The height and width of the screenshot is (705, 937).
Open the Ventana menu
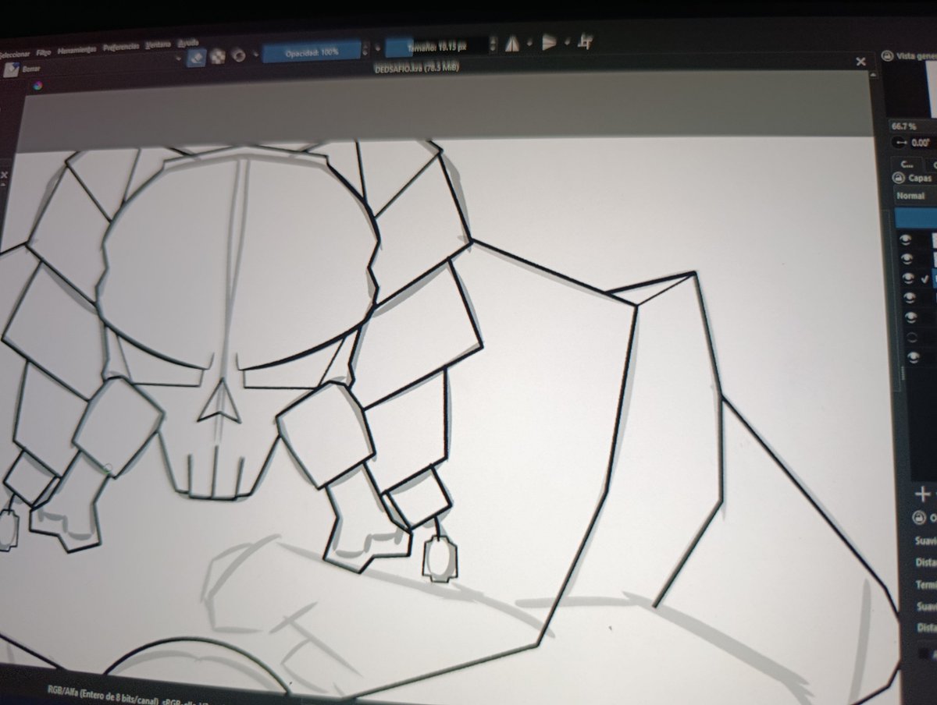click(x=159, y=45)
